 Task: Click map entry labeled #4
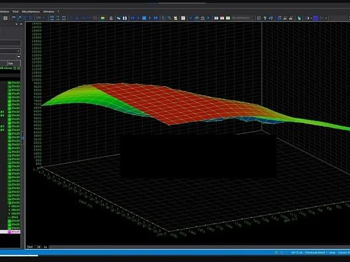pyautogui.click(x=2, y=130)
